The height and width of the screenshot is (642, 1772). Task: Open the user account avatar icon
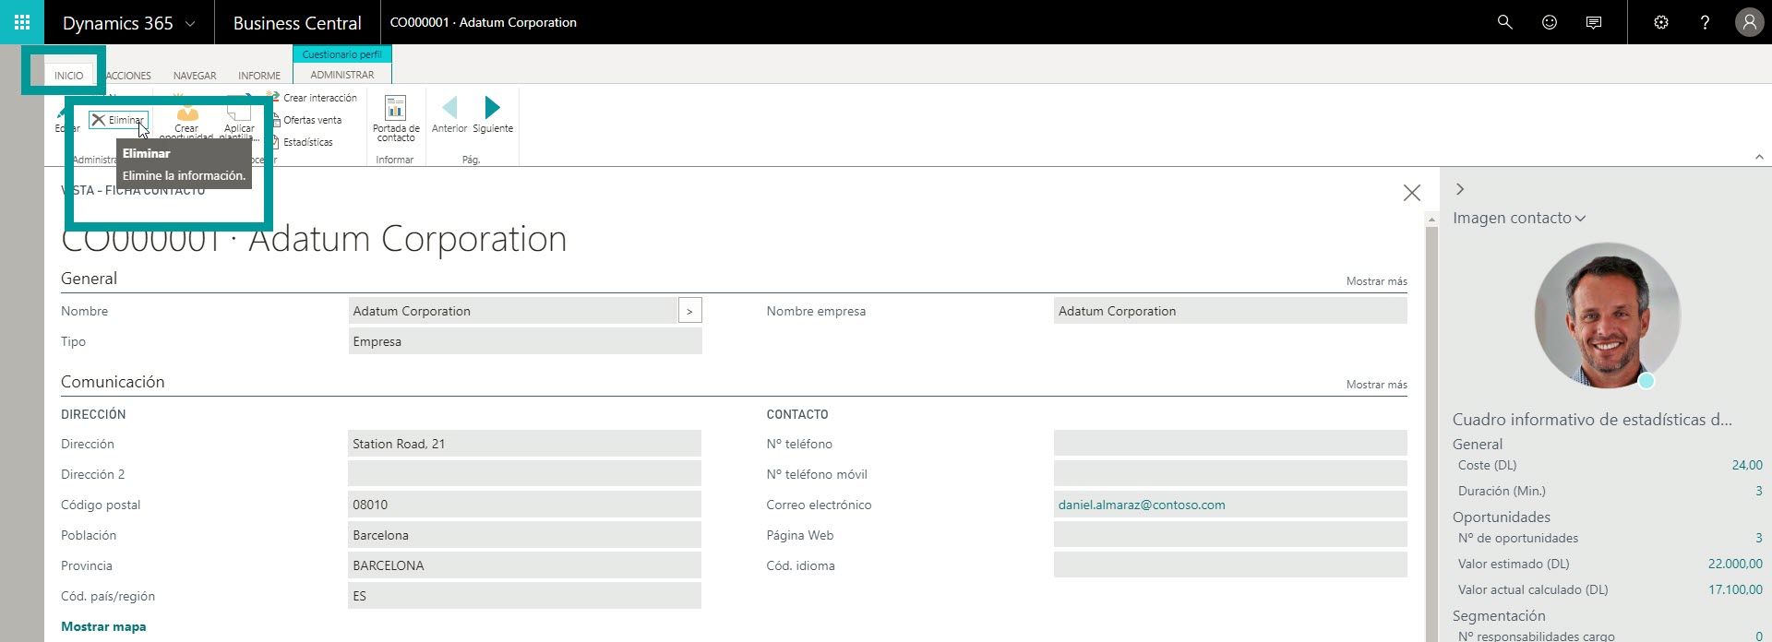(x=1749, y=22)
